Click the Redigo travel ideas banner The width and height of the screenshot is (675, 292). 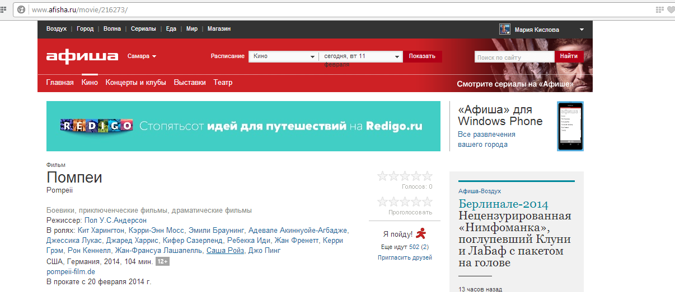click(243, 126)
